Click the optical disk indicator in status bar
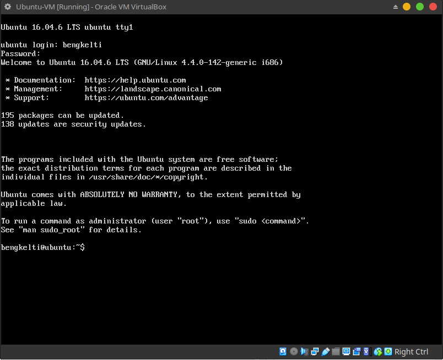The height and width of the screenshot is (360, 443). click(x=294, y=352)
